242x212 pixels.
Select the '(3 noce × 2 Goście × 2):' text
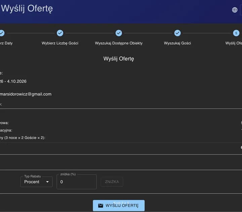click(x=25, y=138)
